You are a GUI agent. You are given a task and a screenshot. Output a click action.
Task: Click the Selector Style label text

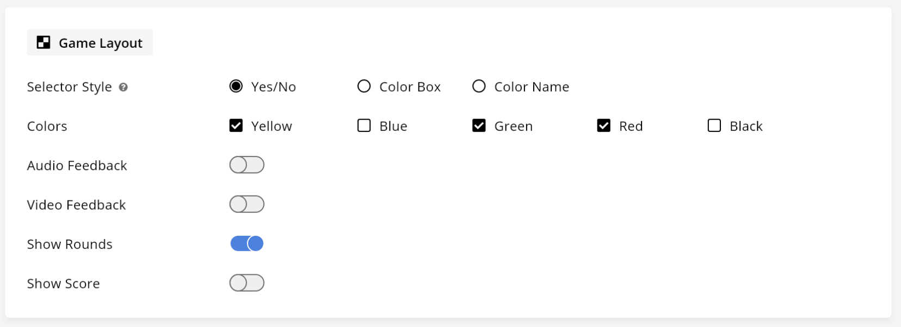pos(70,87)
